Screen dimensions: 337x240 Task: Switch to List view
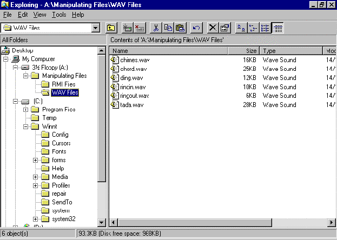click(x=265, y=28)
